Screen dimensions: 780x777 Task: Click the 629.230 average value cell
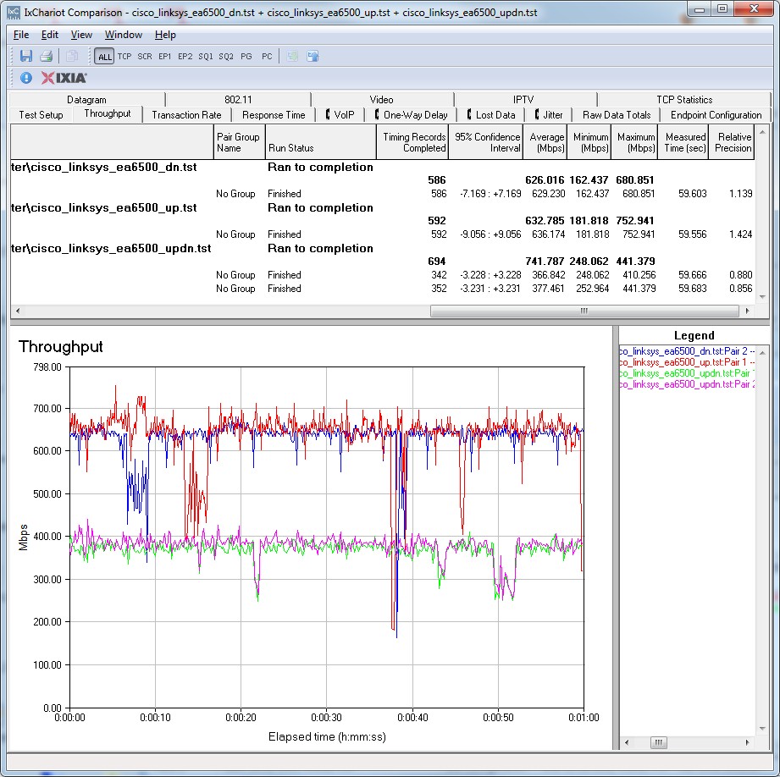tap(548, 193)
